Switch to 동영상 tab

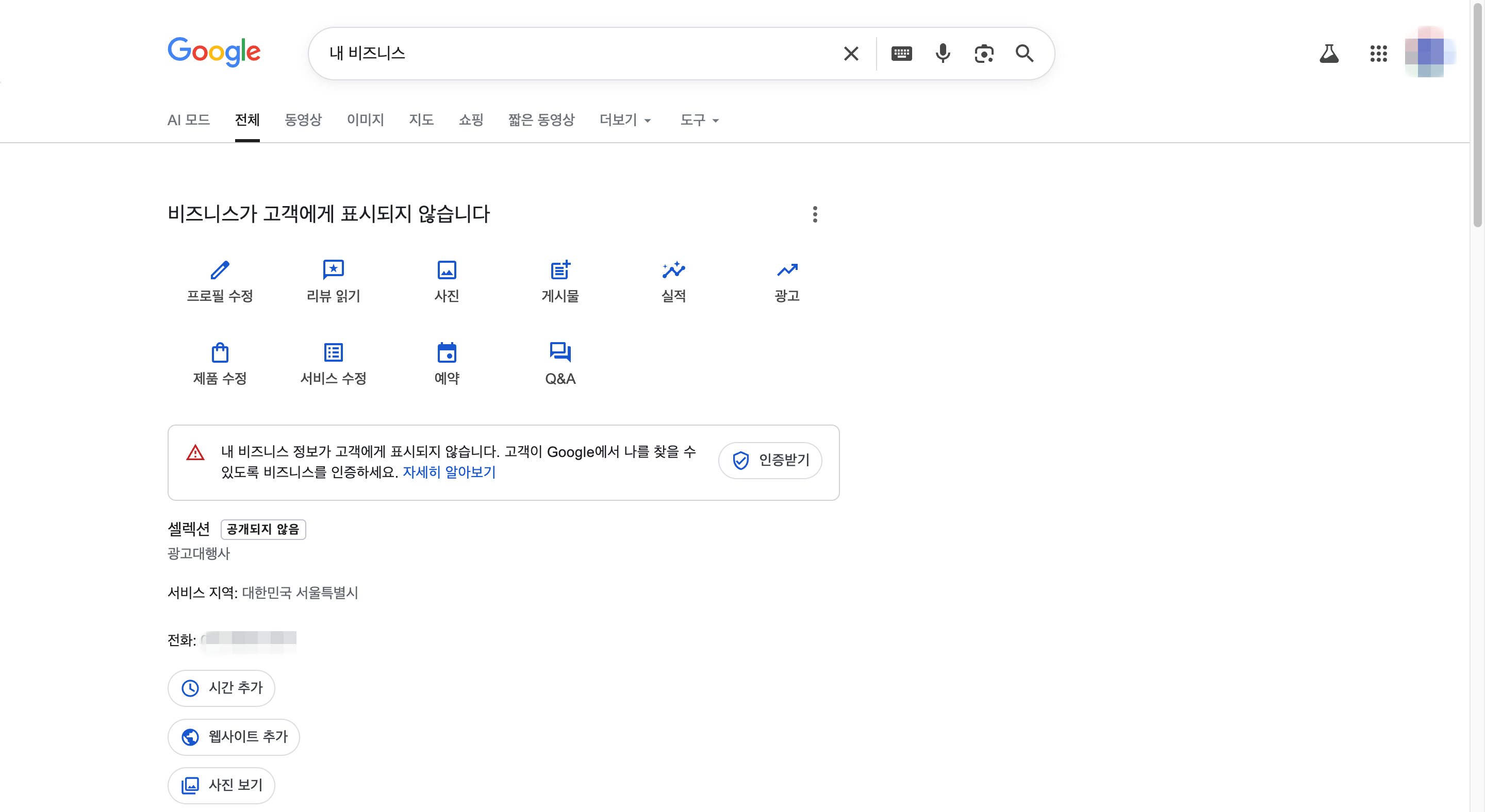[303, 120]
